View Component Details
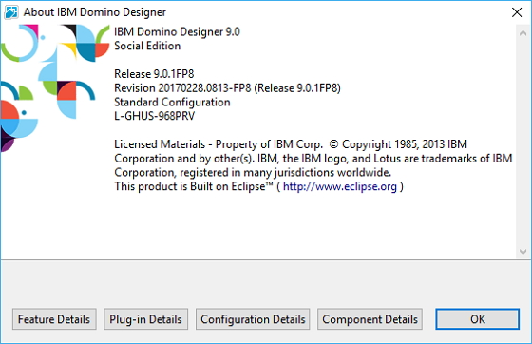Viewport: 532px width, 344px height. click(x=370, y=319)
